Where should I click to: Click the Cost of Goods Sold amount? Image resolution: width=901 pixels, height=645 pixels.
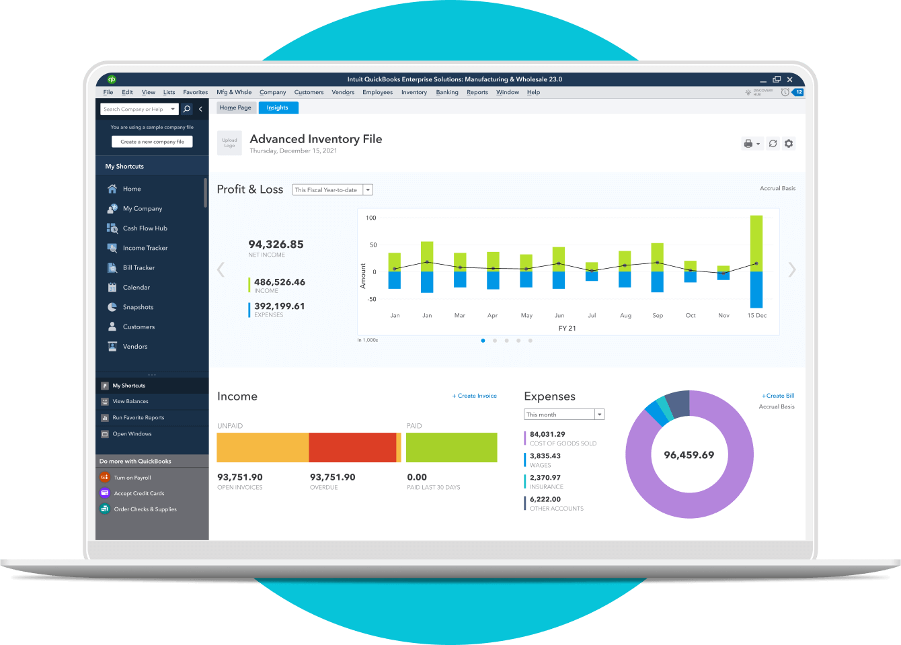click(547, 434)
